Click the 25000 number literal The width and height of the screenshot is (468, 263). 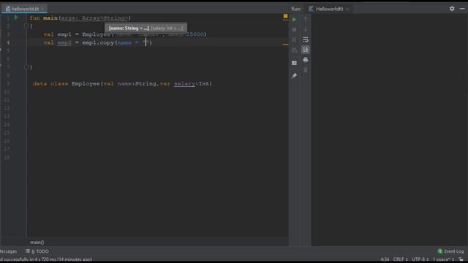(x=195, y=34)
